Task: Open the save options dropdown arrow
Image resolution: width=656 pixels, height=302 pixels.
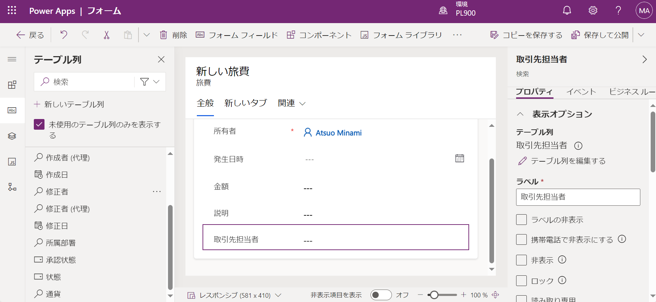Action: click(x=641, y=35)
